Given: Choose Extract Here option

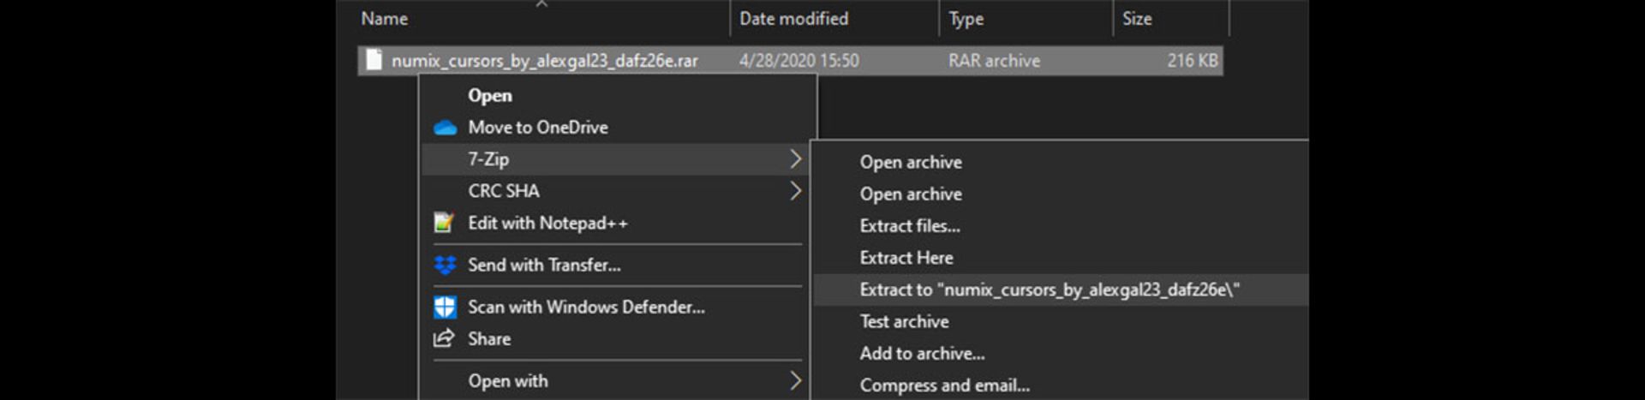Looking at the screenshot, I should (906, 258).
